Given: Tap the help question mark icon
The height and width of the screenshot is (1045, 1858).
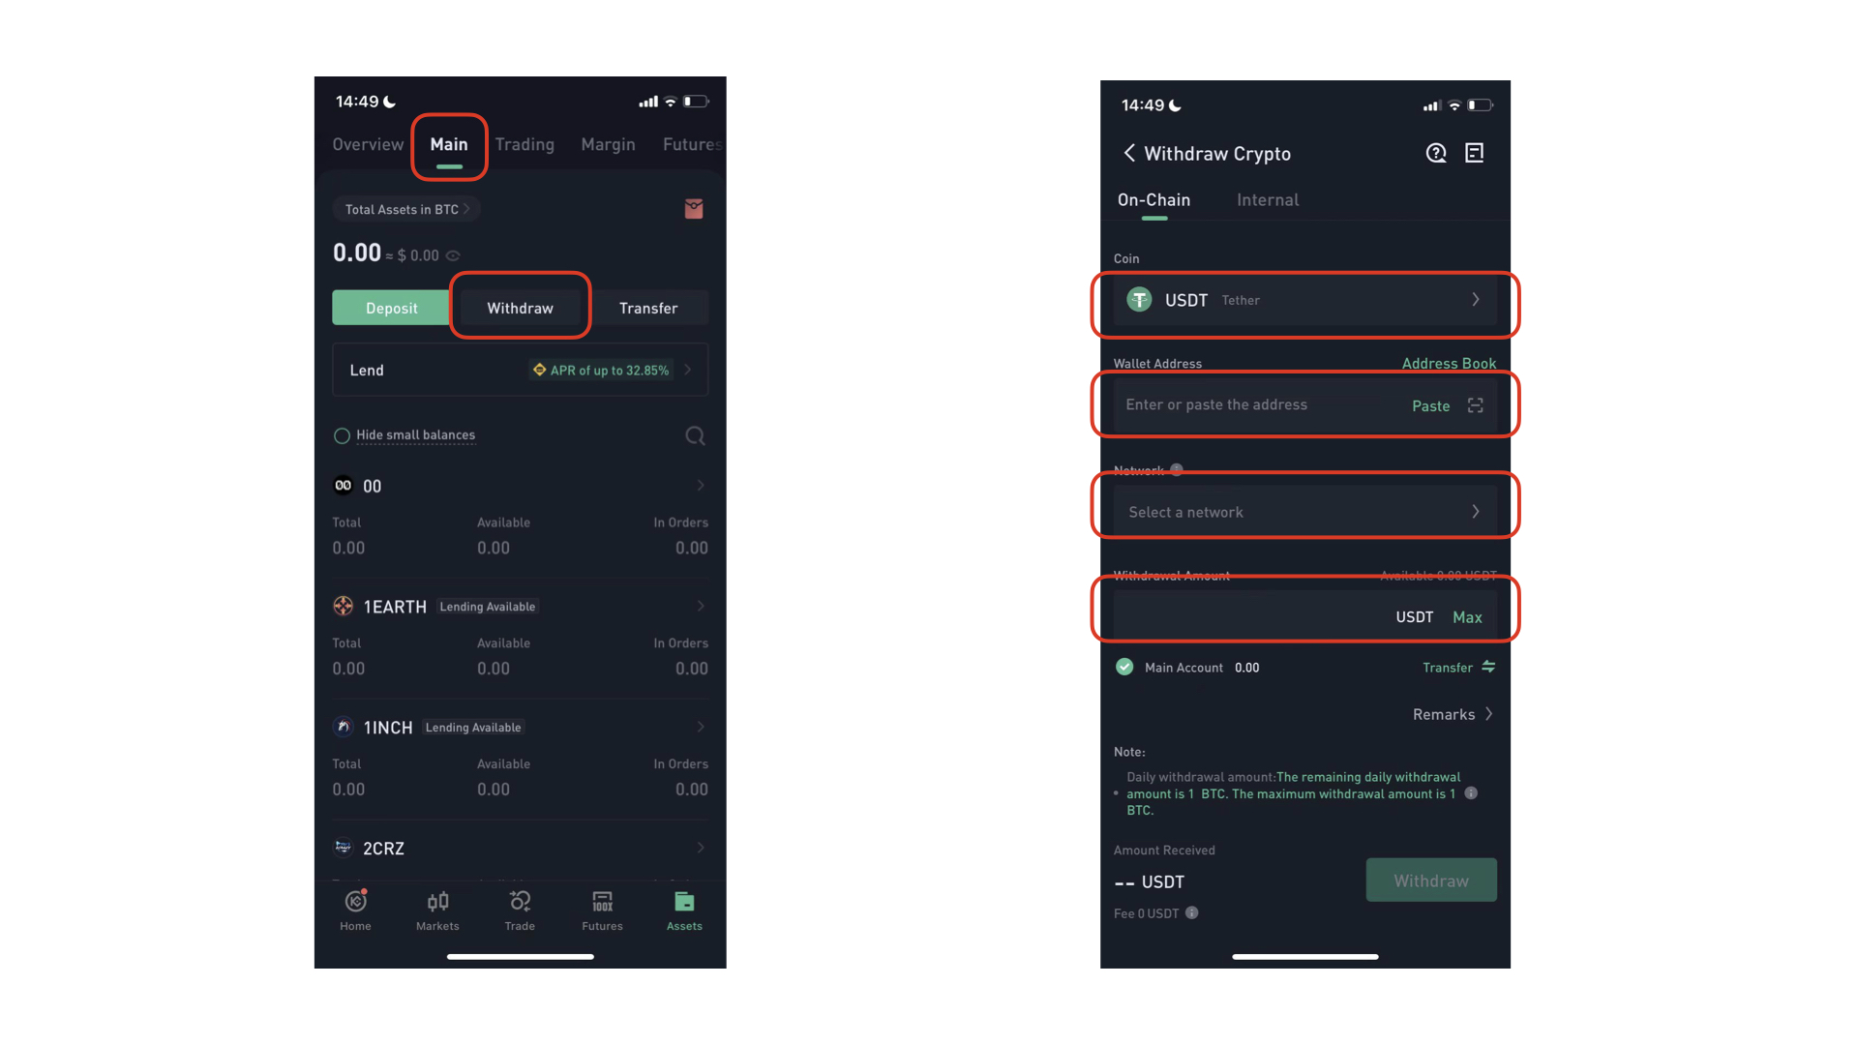Looking at the screenshot, I should coord(1436,153).
